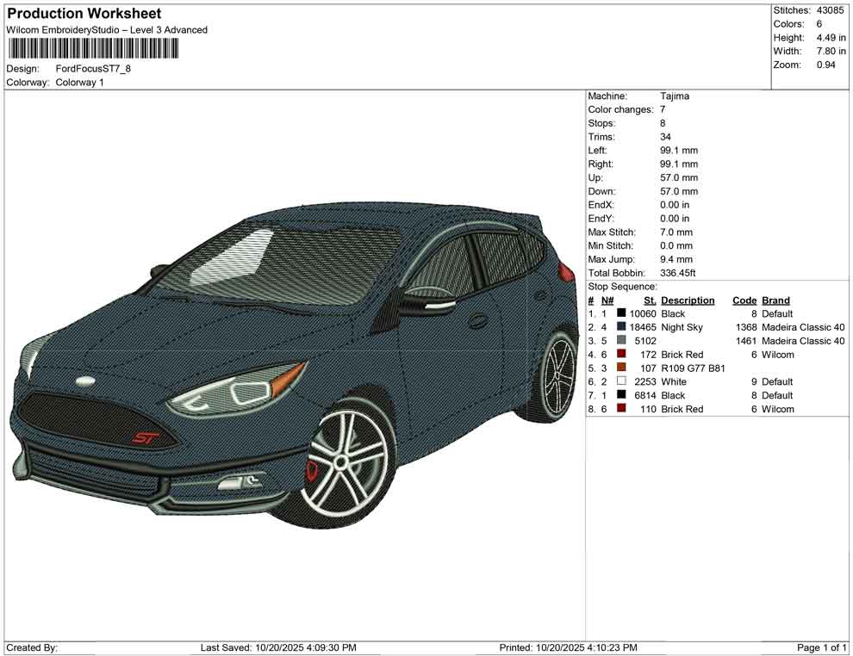Click the 'EndY:' label
This screenshot has height=656, width=853.
click(x=601, y=219)
